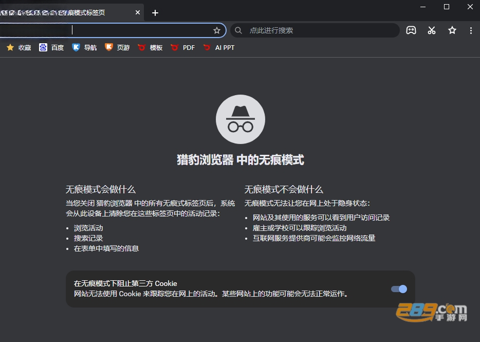Open the 收藏 favorites folder
This screenshot has width=480, height=342.
19,47
